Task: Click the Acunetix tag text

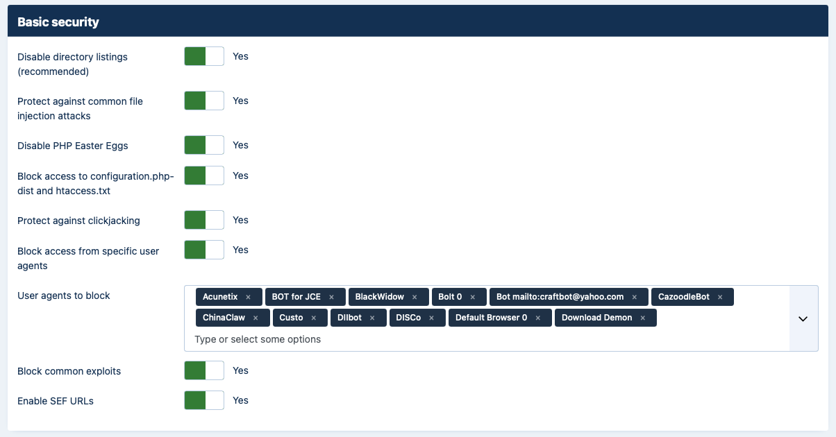Action: click(220, 297)
